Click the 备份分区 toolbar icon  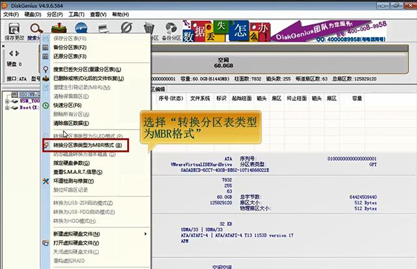171,30
